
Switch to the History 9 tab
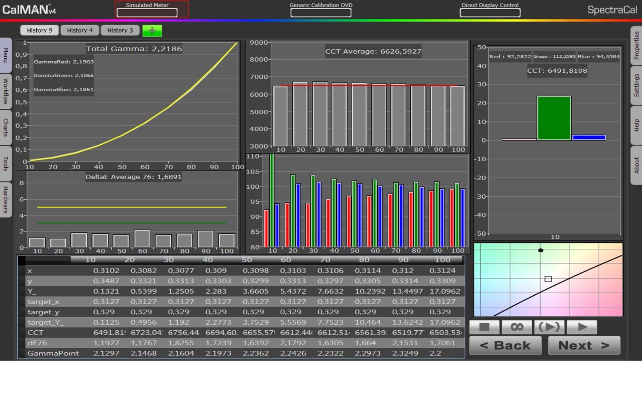[x=40, y=30]
